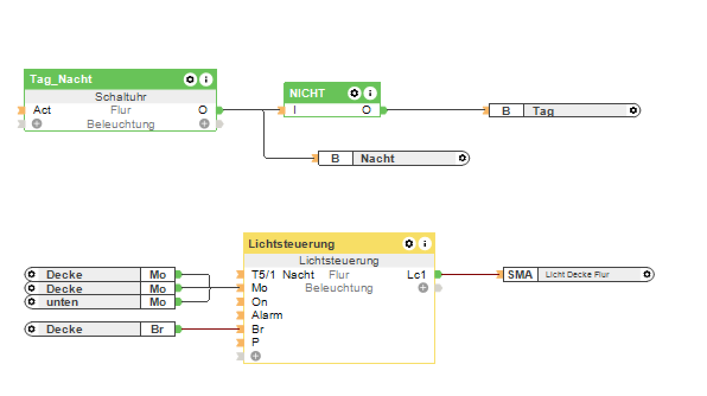Click the Alarm input label
707x396 pixels.
(267, 315)
